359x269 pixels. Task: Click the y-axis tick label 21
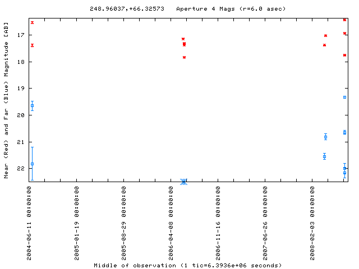tap(21, 142)
